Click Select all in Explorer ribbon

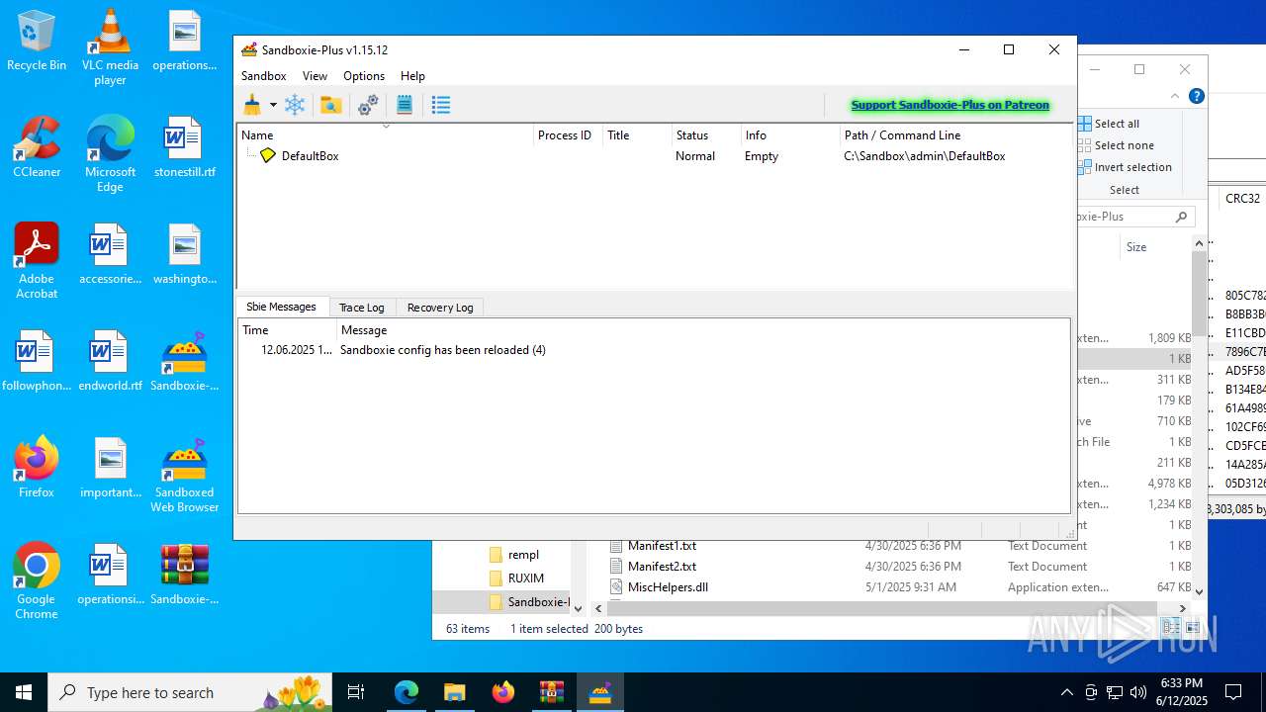pos(1108,124)
